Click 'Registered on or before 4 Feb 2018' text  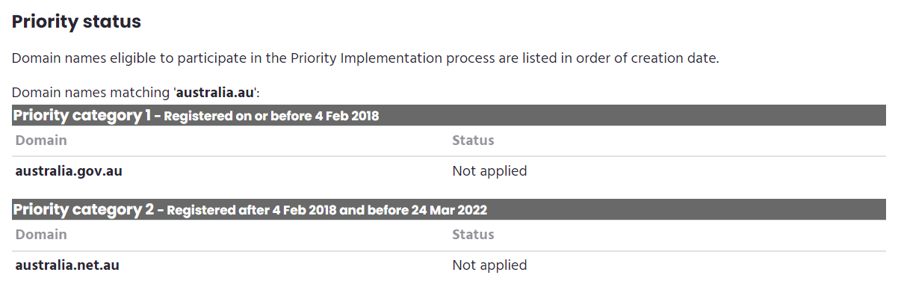click(272, 117)
